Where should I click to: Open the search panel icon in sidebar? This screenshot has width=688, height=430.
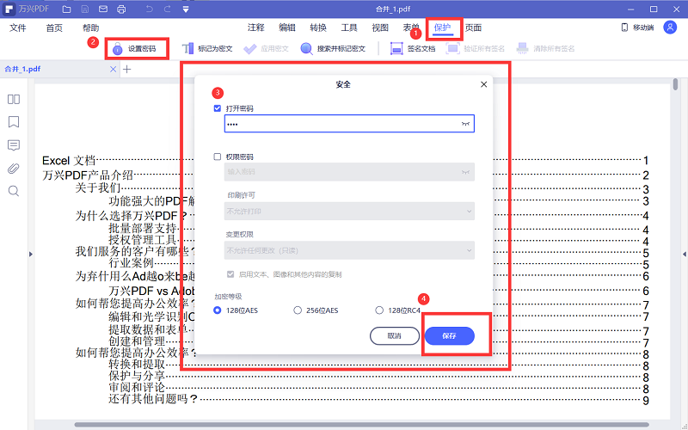click(x=14, y=191)
